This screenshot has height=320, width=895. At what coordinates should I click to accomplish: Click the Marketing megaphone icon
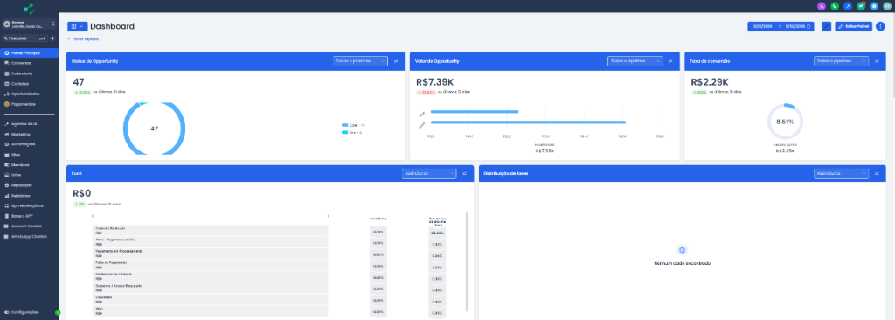pyautogui.click(x=6, y=134)
